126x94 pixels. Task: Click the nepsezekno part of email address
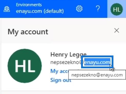(x=65, y=62)
